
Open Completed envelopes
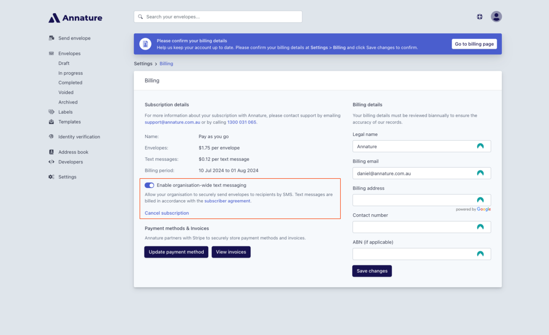[70, 83]
